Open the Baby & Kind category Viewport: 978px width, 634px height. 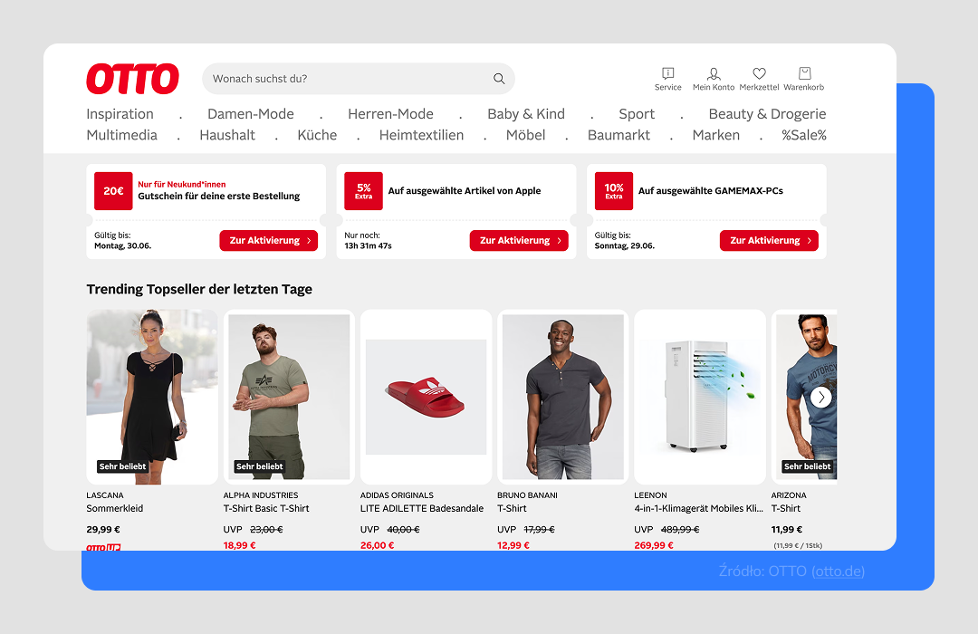(526, 114)
